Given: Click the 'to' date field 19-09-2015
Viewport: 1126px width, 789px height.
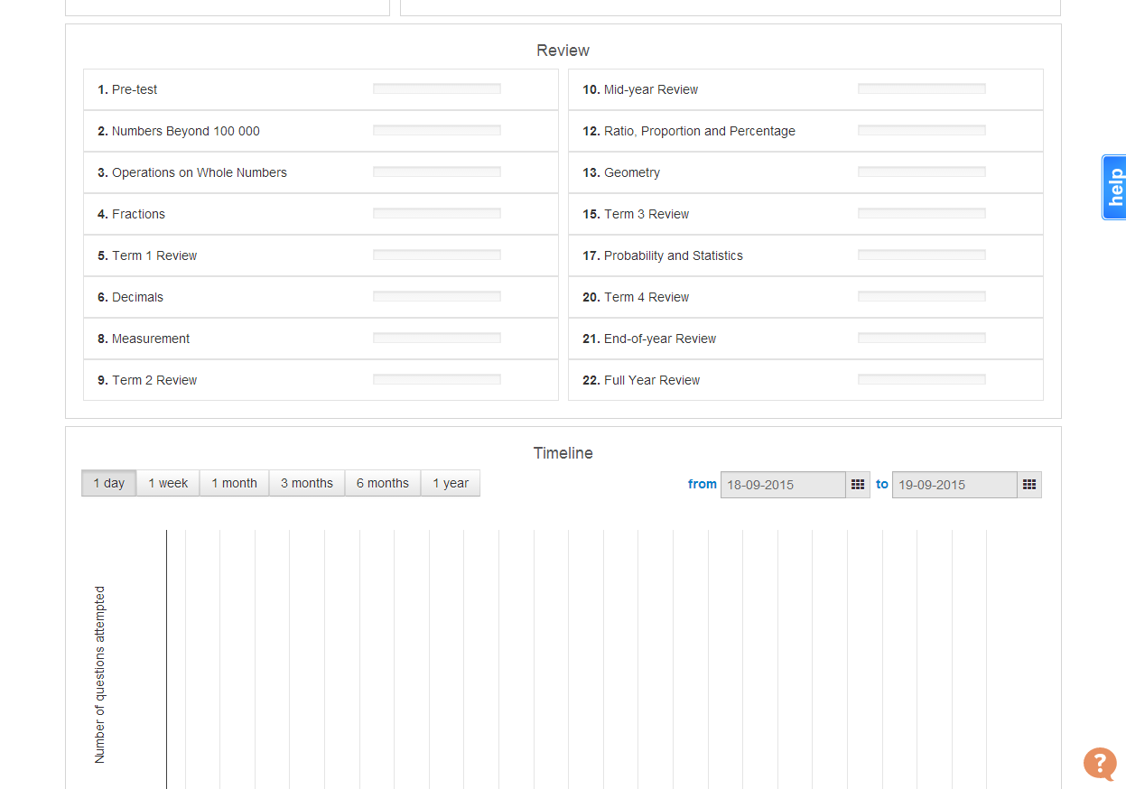Looking at the screenshot, I should pos(954,485).
